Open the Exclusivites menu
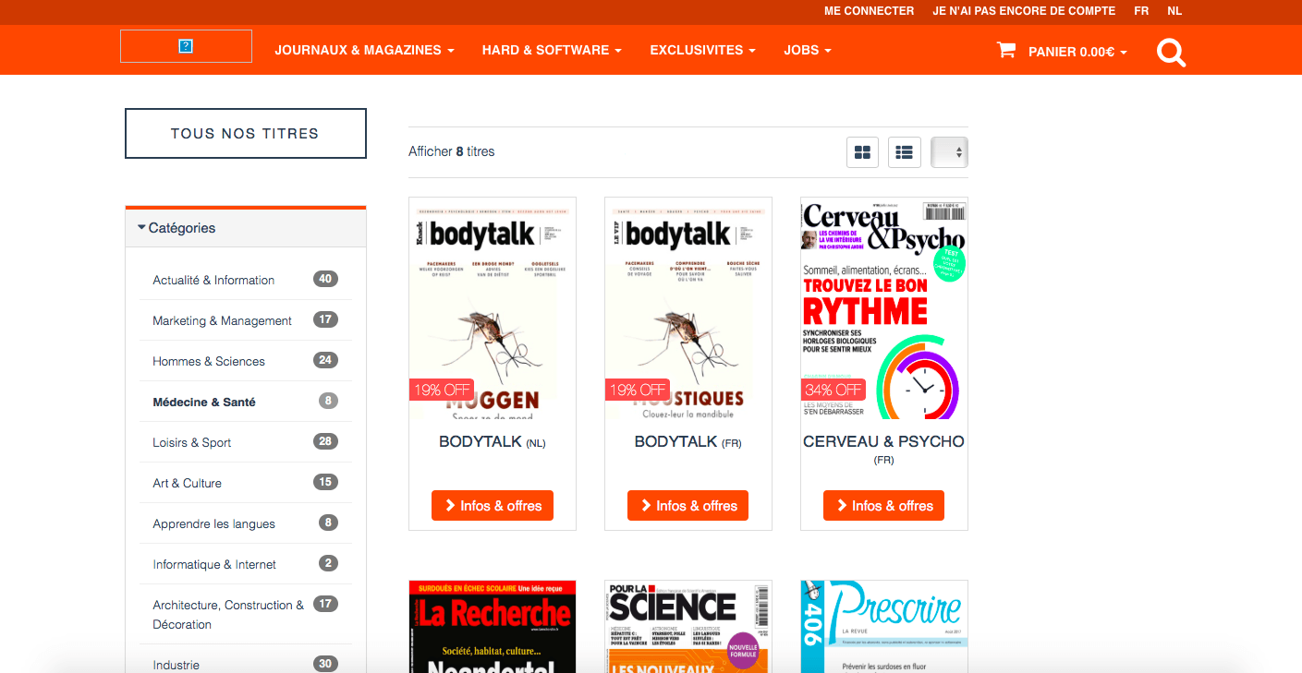This screenshot has height=673, width=1302. 702,50
